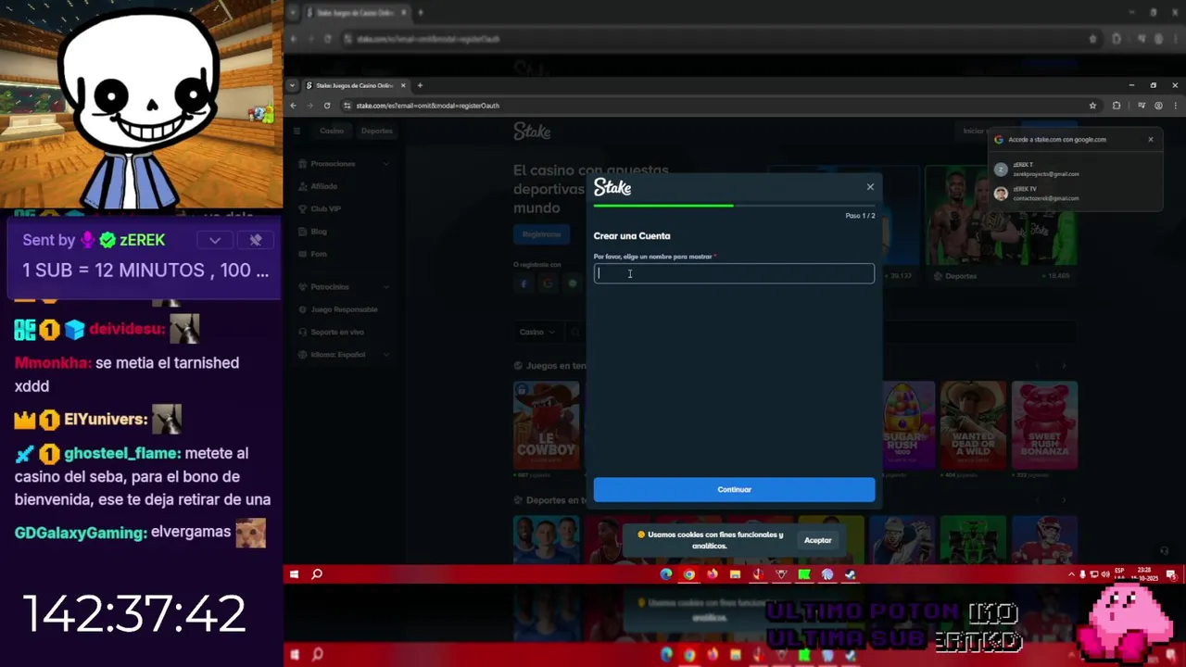The height and width of the screenshot is (667, 1186).
Task: Accept cookies with the Aceptar button
Action: [818, 540]
